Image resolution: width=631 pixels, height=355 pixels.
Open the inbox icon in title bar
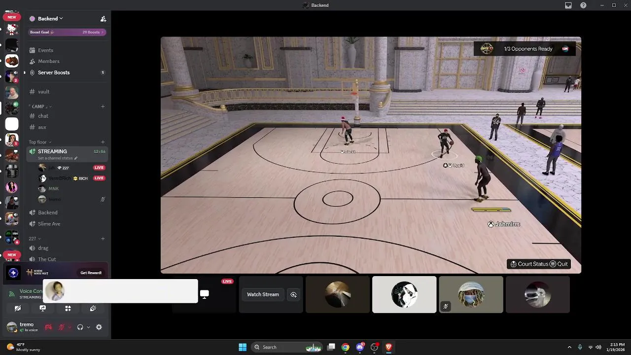568,5
